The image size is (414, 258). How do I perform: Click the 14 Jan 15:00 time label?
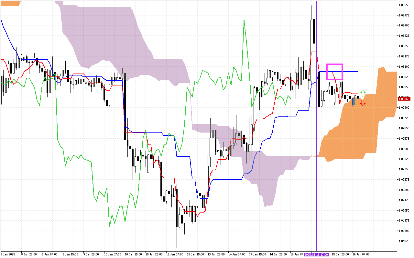pyautogui.click(x=257, y=254)
